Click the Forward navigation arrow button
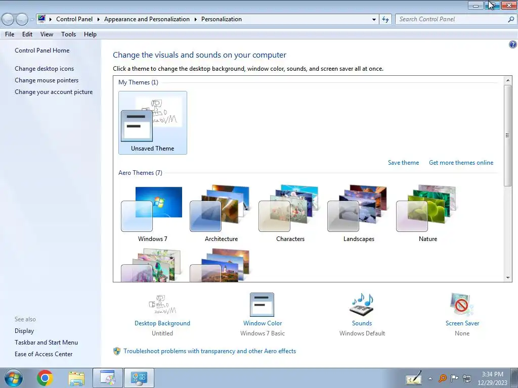518x388 pixels. click(22, 20)
